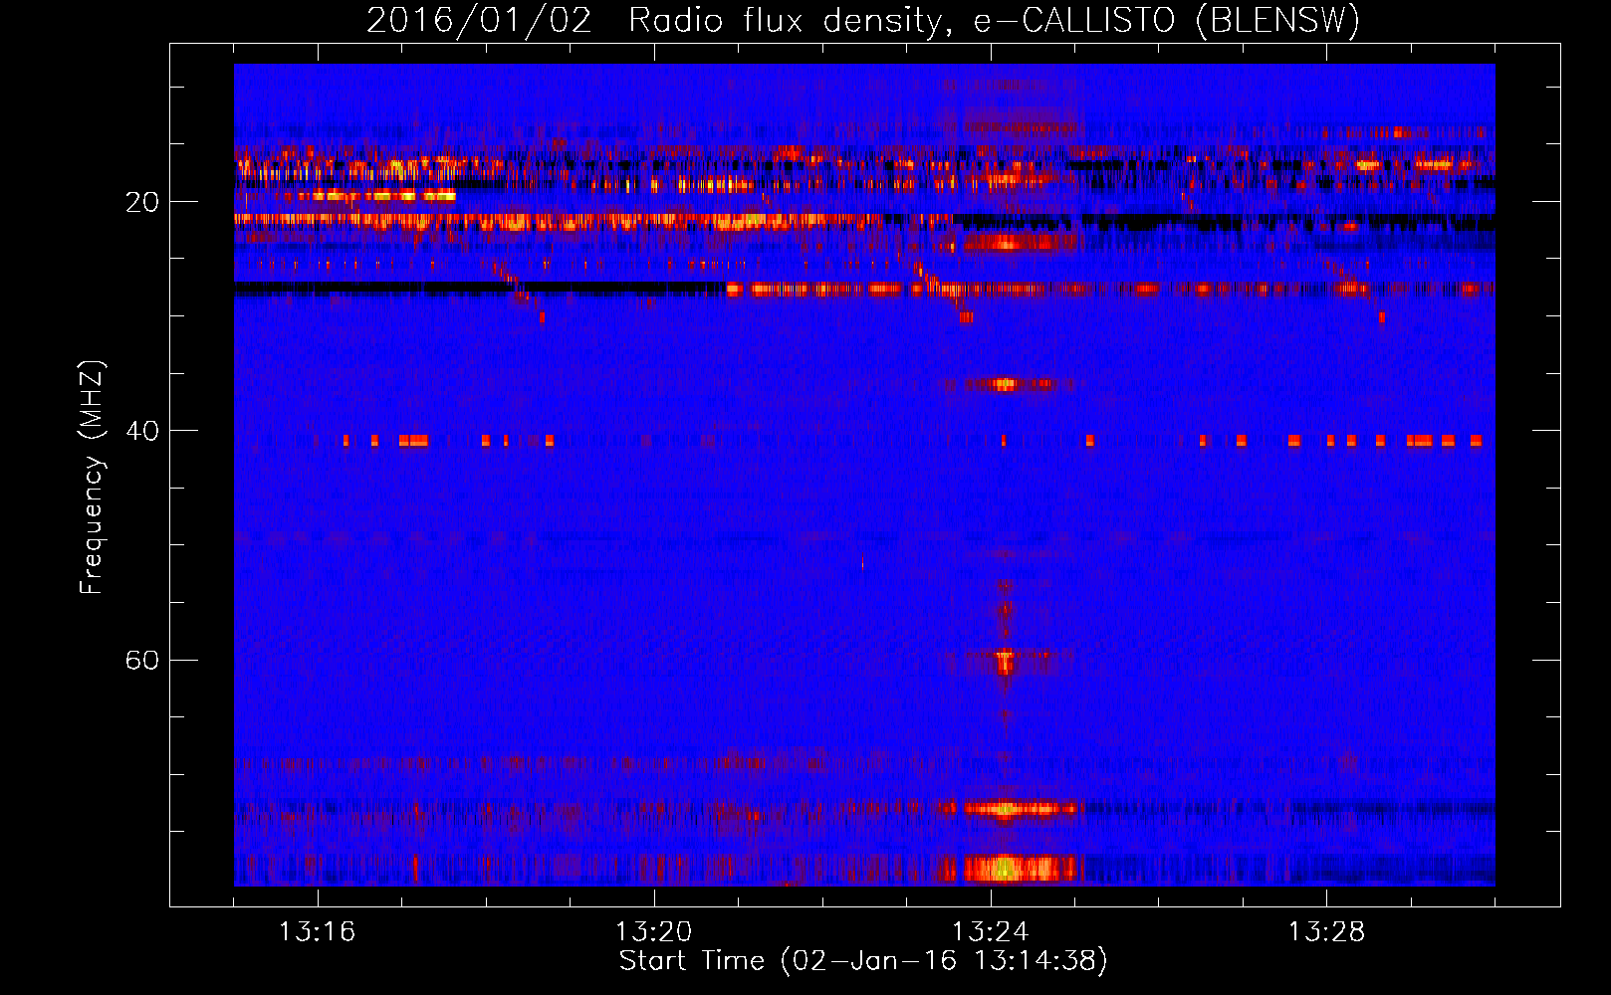
Task: Click the 13:24 time tick label
Action: pyautogui.click(x=991, y=932)
